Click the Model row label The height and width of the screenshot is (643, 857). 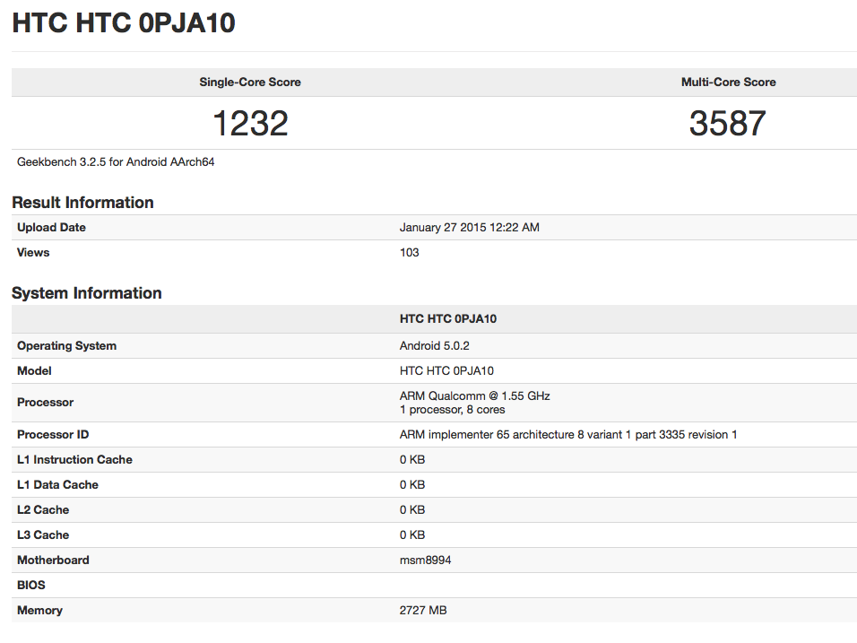[34, 371]
